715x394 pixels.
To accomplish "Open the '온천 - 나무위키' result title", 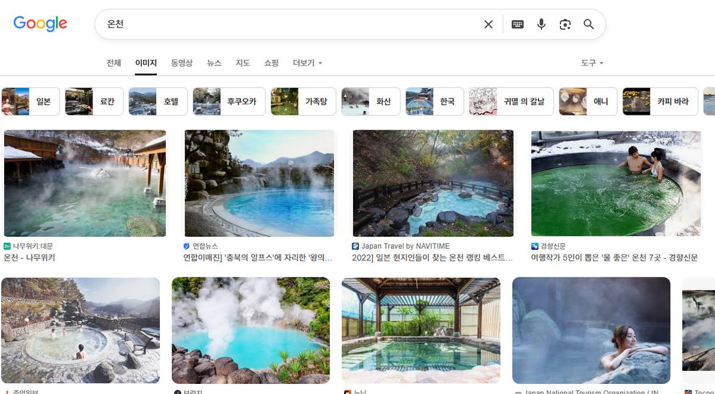I will (29, 258).
